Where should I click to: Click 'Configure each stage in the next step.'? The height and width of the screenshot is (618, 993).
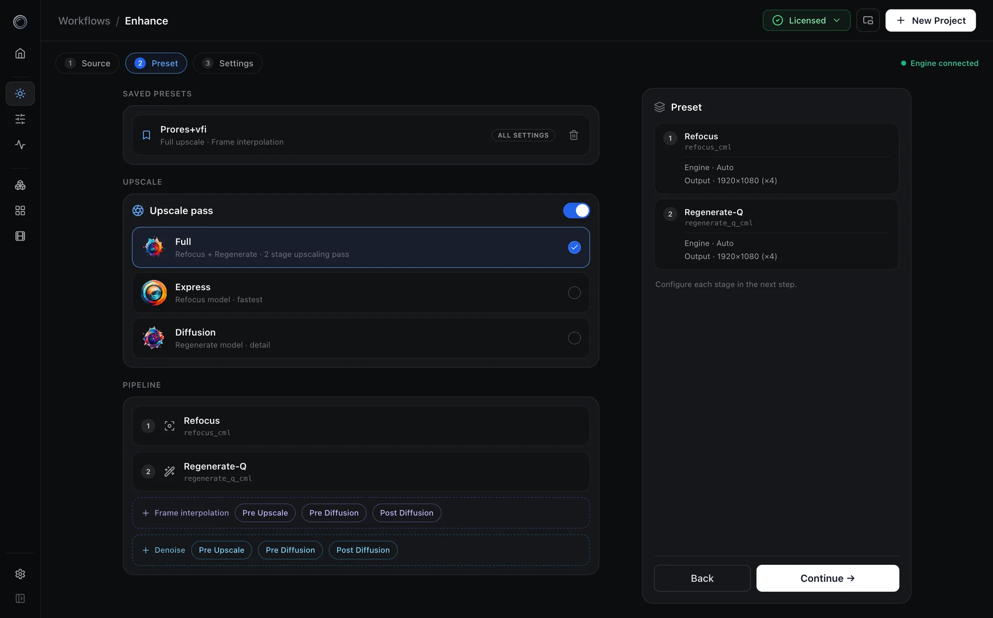point(726,284)
